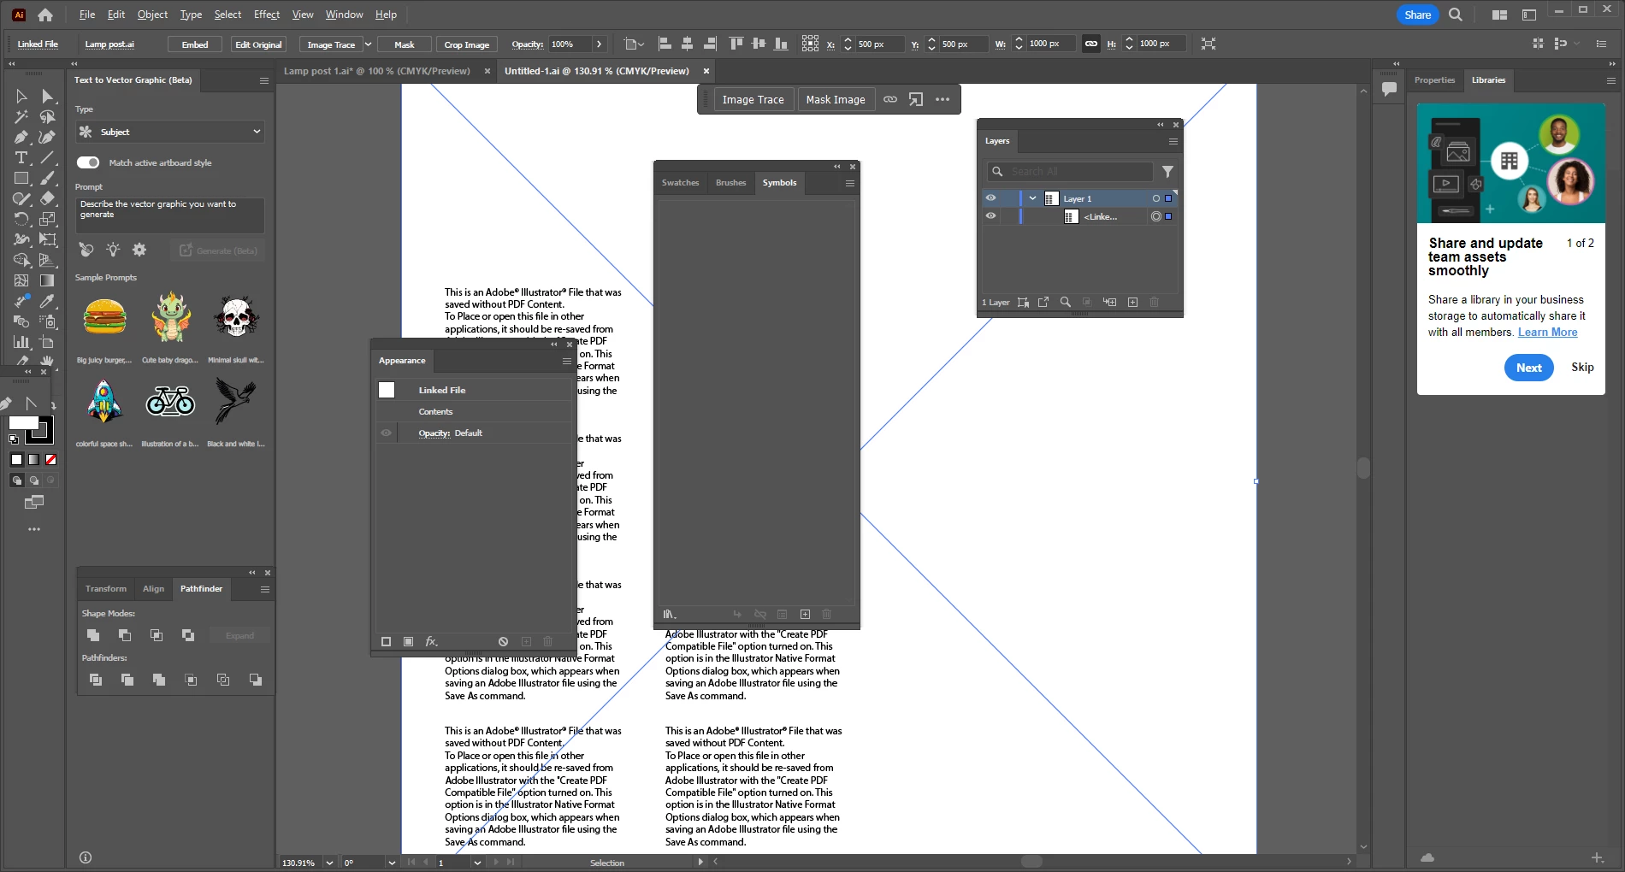Image resolution: width=1625 pixels, height=872 pixels.
Task: Expand the Opacity options arrow in control bar
Action: (x=599, y=44)
